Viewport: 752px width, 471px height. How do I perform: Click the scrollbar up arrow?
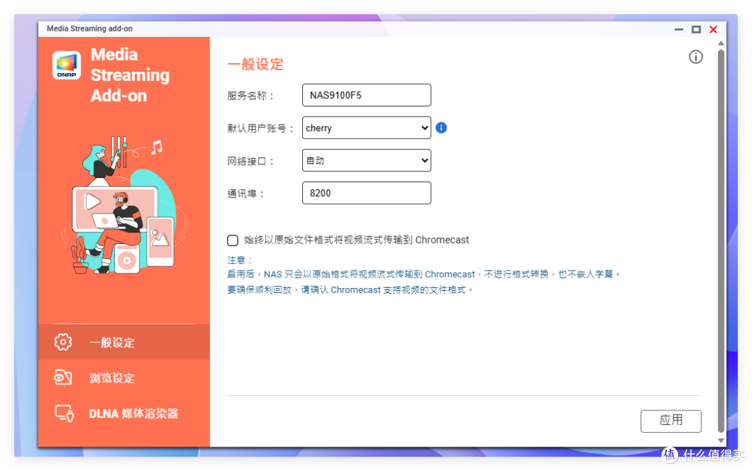click(x=721, y=44)
